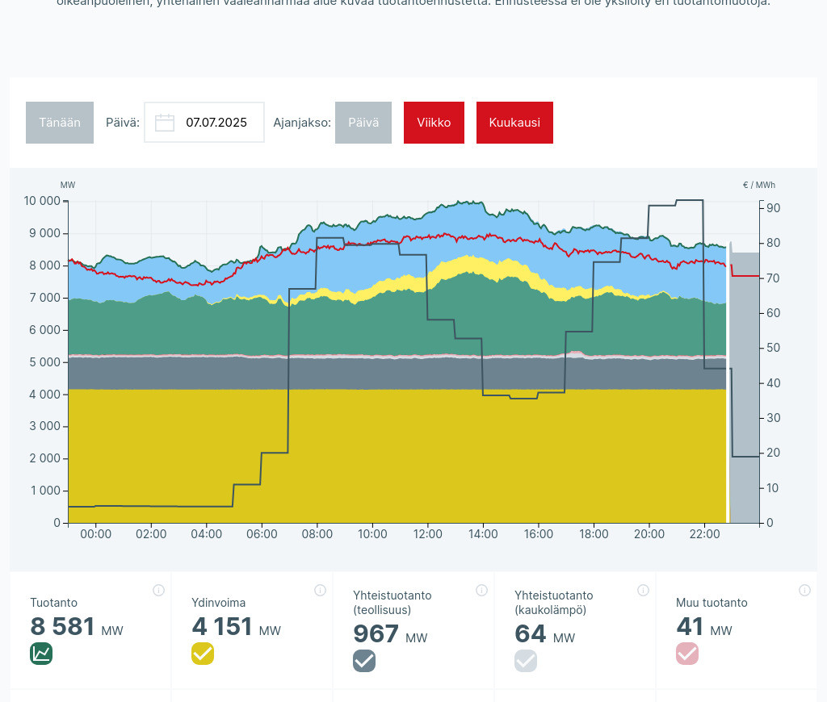
Task: Show info for Yhteistuotanto (kaukolämpö)
Action: pyautogui.click(x=643, y=591)
